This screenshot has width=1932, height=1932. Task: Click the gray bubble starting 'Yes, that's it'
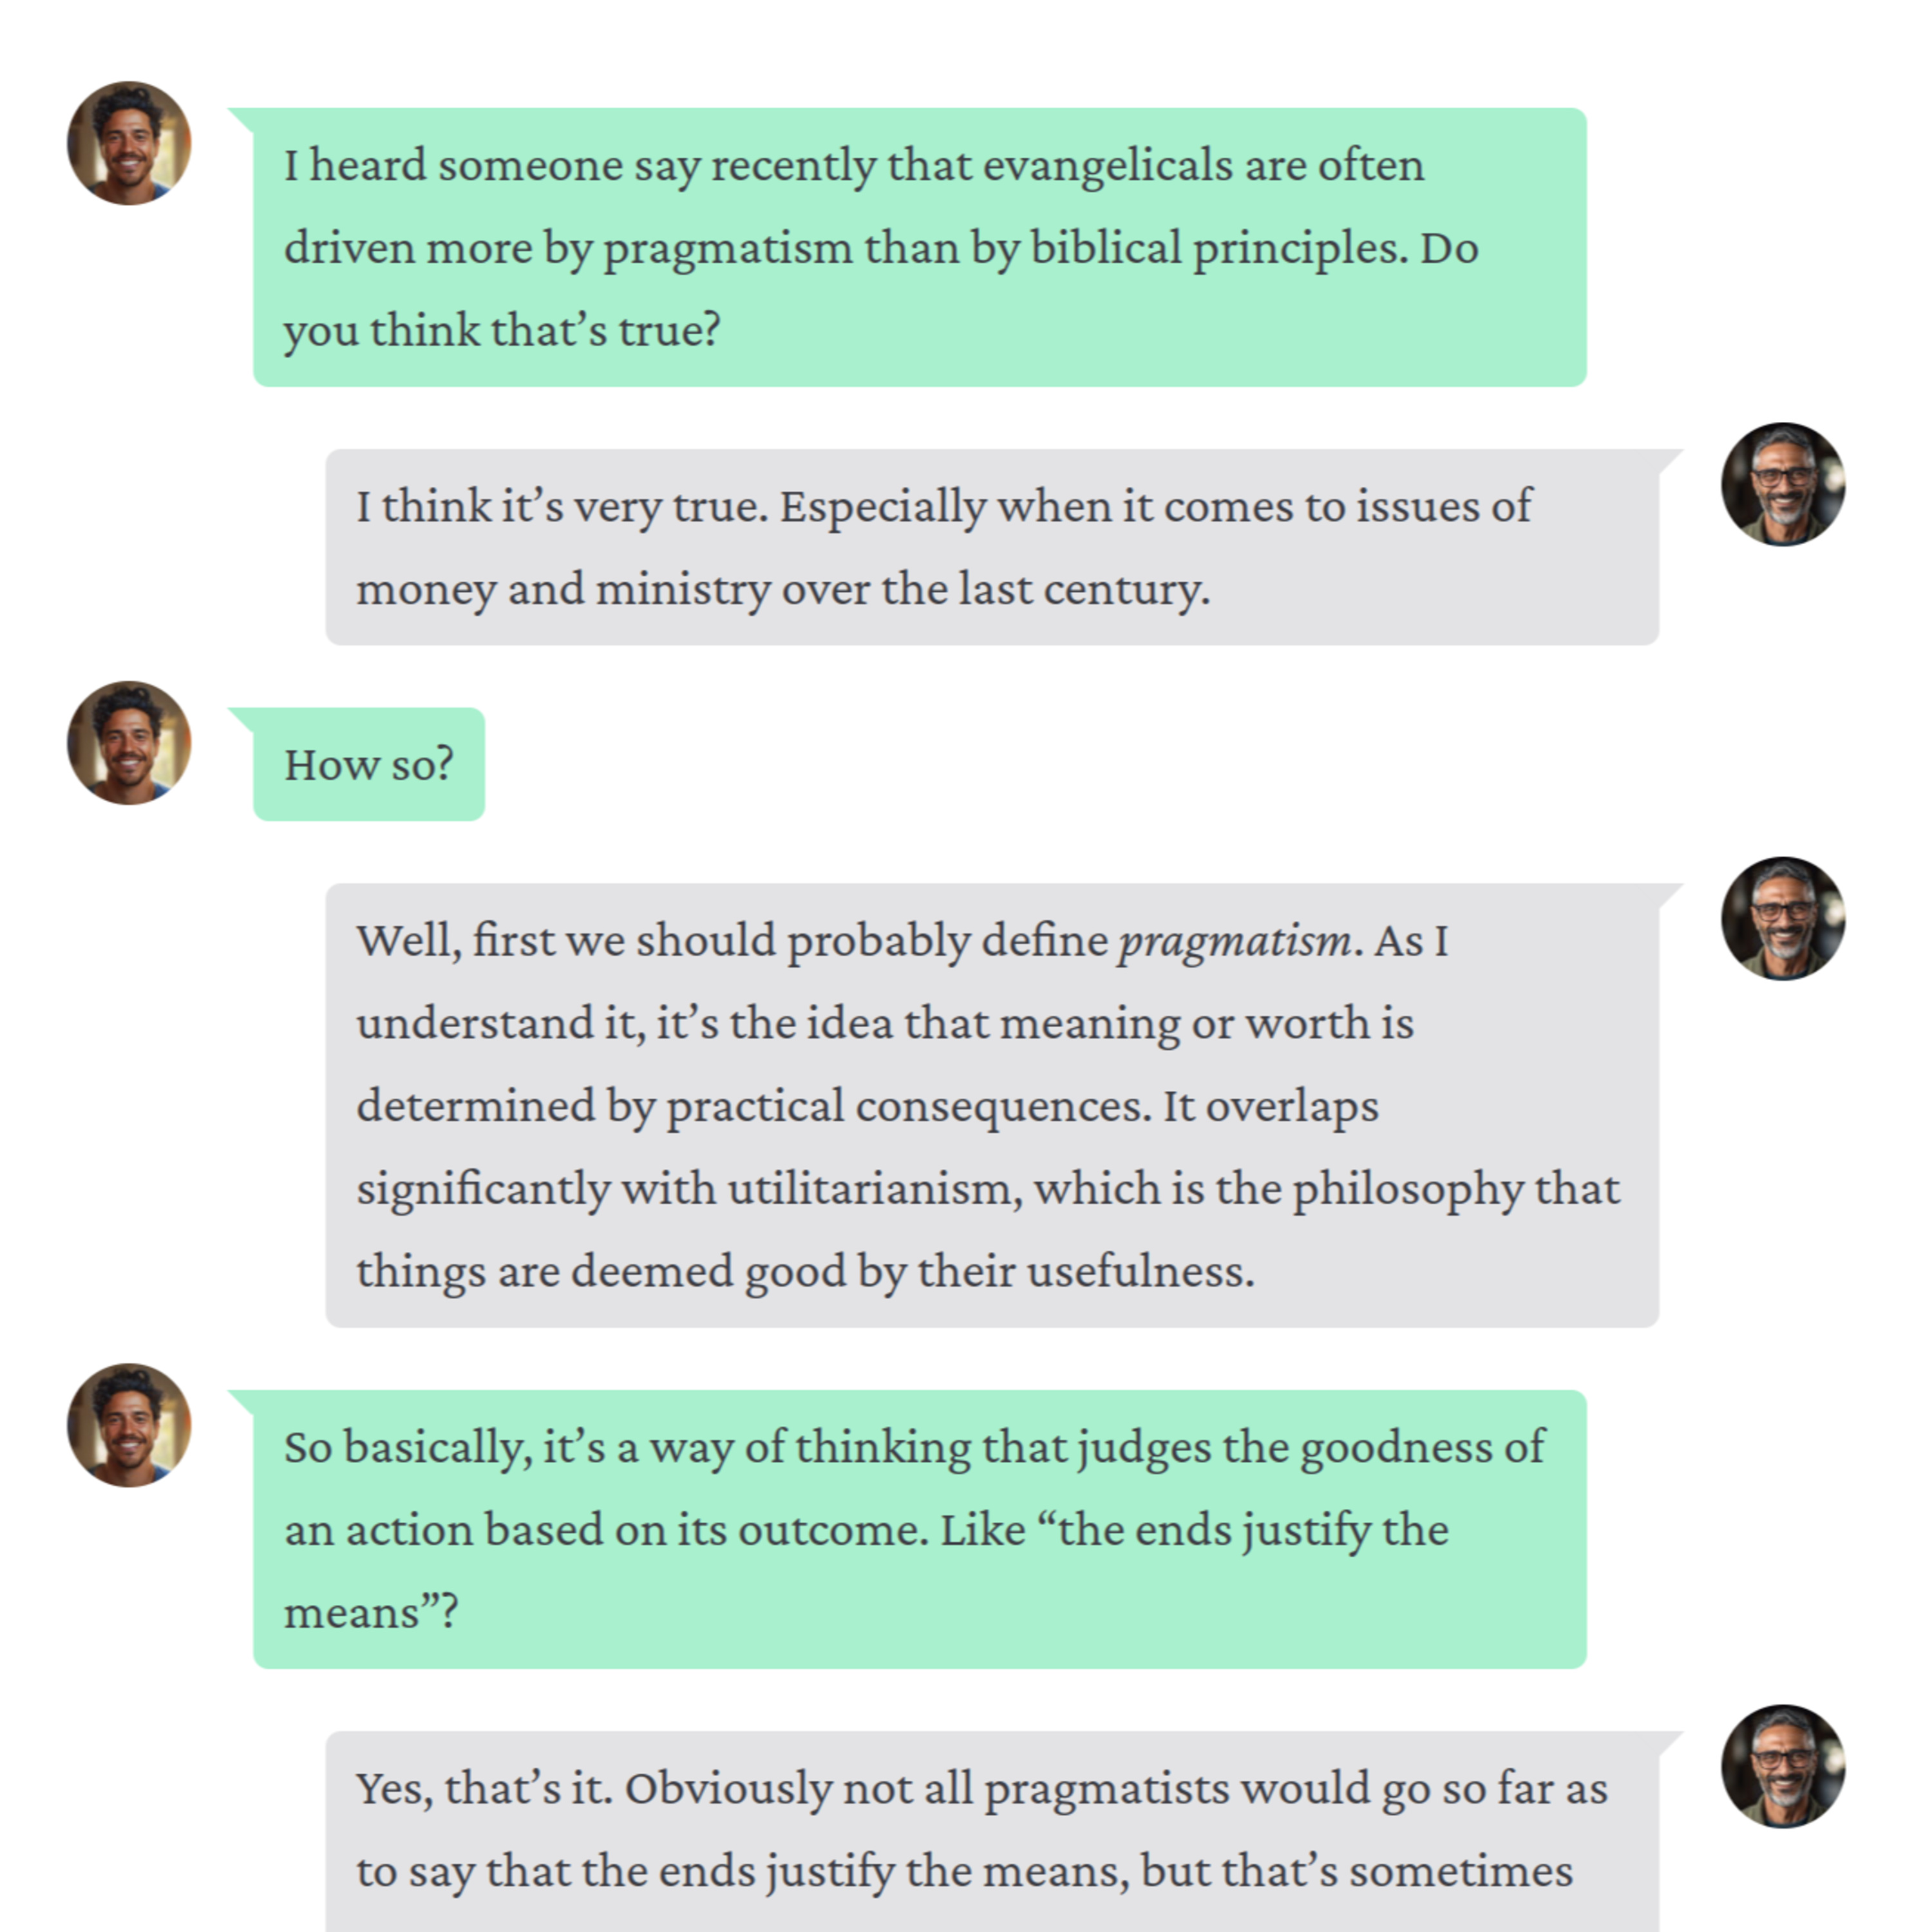pos(992,1831)
